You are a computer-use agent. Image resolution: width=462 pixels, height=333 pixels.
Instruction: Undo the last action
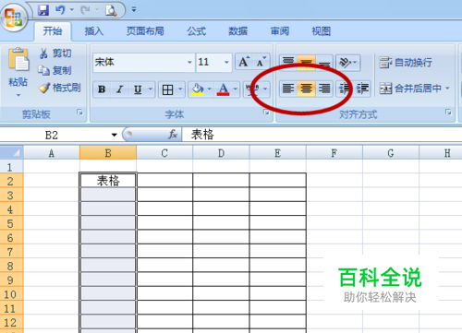(x=60, y=10)
